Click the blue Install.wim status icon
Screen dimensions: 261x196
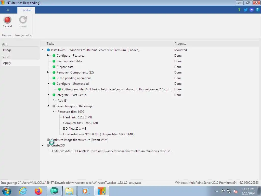tap(48, 50)
